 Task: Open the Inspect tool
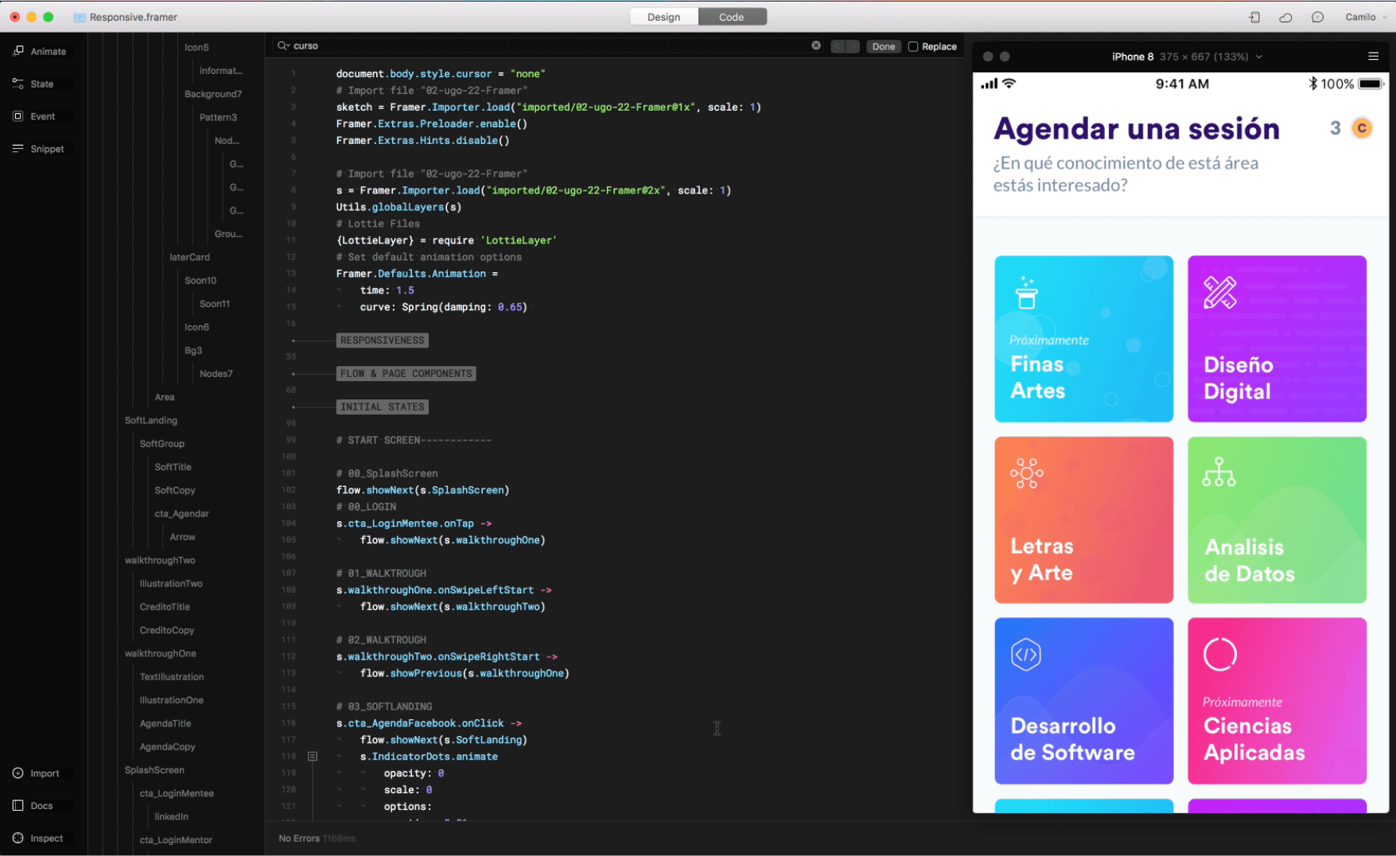(x=18, y=838)
